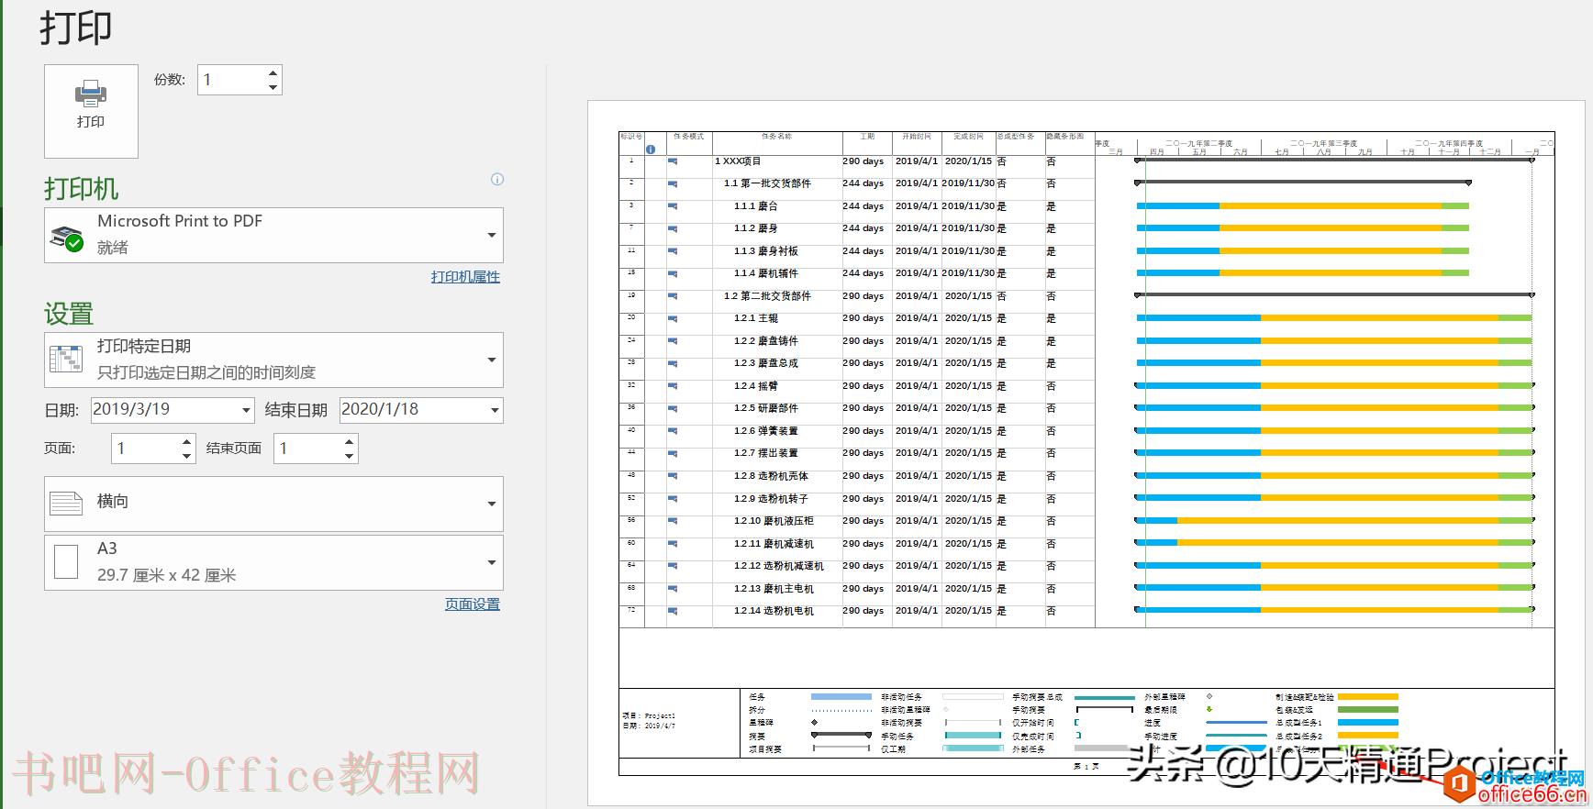Click the blue info indicator icon in preview header
Viewport: 1593px width, 809px height.
[x=651, y=150]
